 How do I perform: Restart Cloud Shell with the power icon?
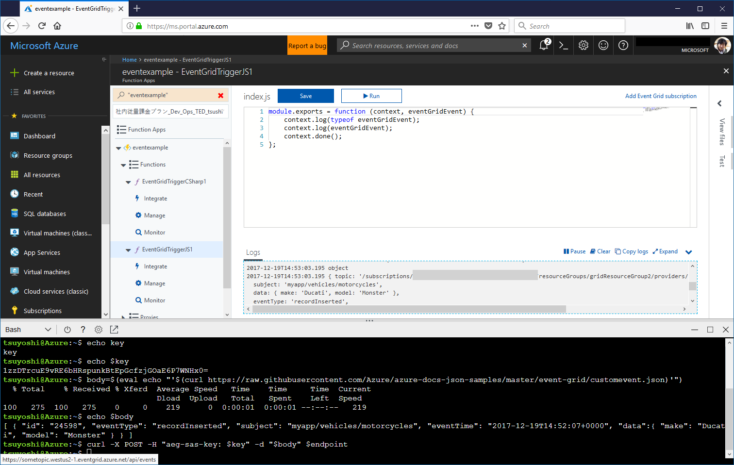(67, 330)
